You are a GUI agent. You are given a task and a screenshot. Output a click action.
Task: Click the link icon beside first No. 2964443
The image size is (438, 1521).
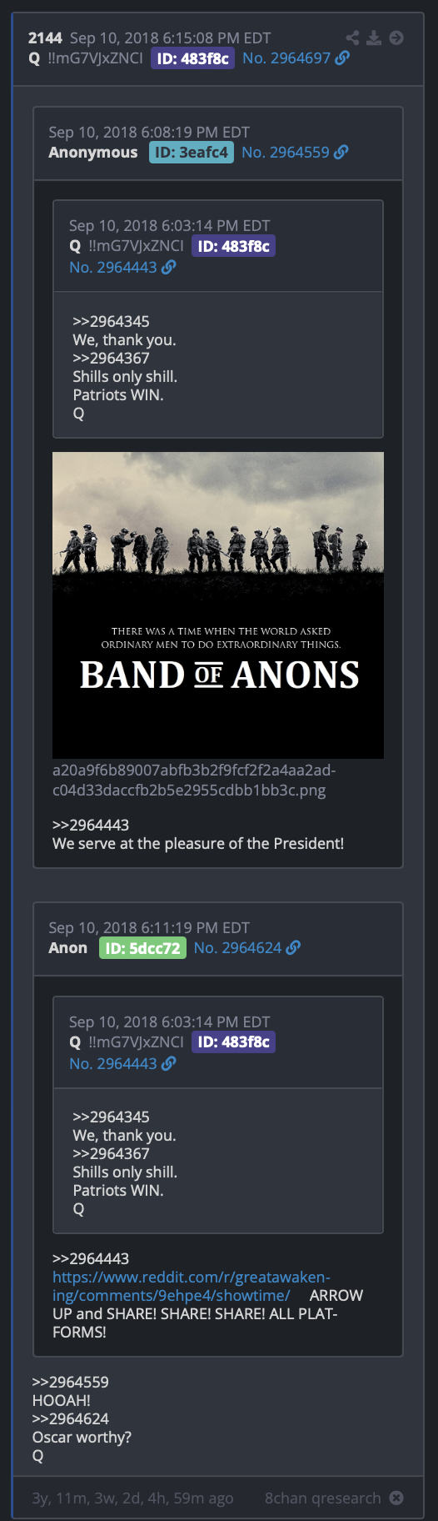tap(169, 267)
